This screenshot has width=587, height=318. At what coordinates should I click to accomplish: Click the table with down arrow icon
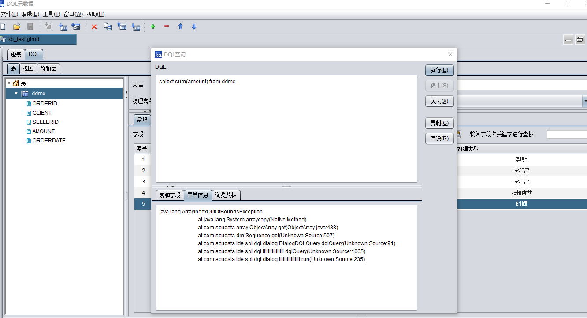[136, 26]
